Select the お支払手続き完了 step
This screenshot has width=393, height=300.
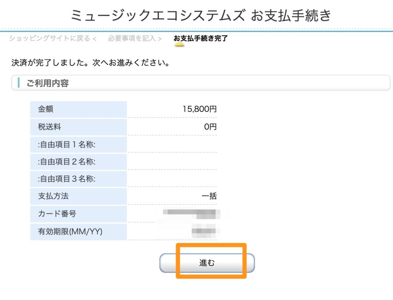point(201,38)
